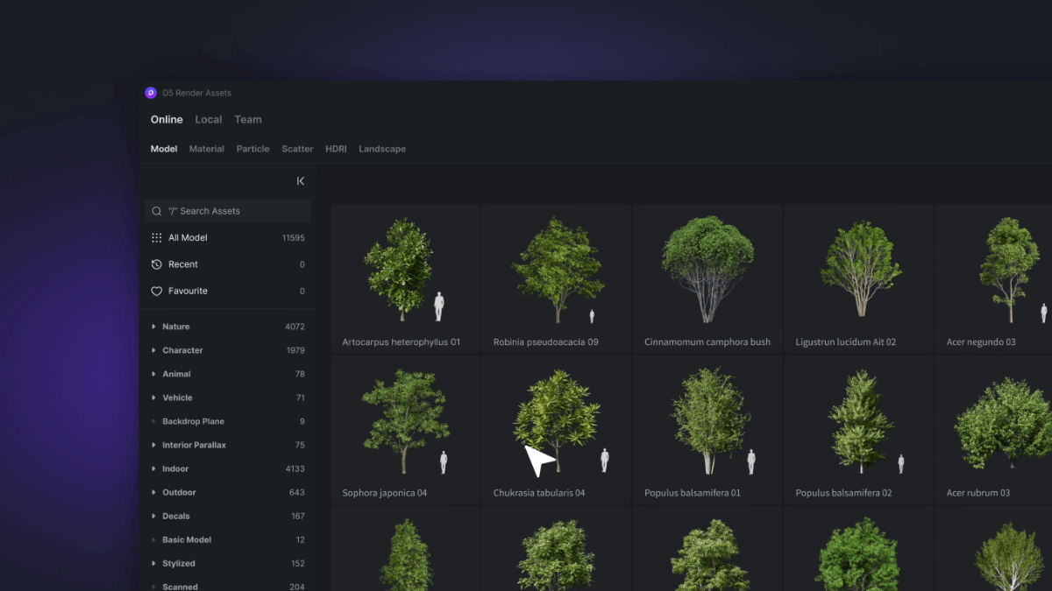1052x591 pixels.
Task: Collapse the sidebar with the arrow icon
Action: point(300,180)
